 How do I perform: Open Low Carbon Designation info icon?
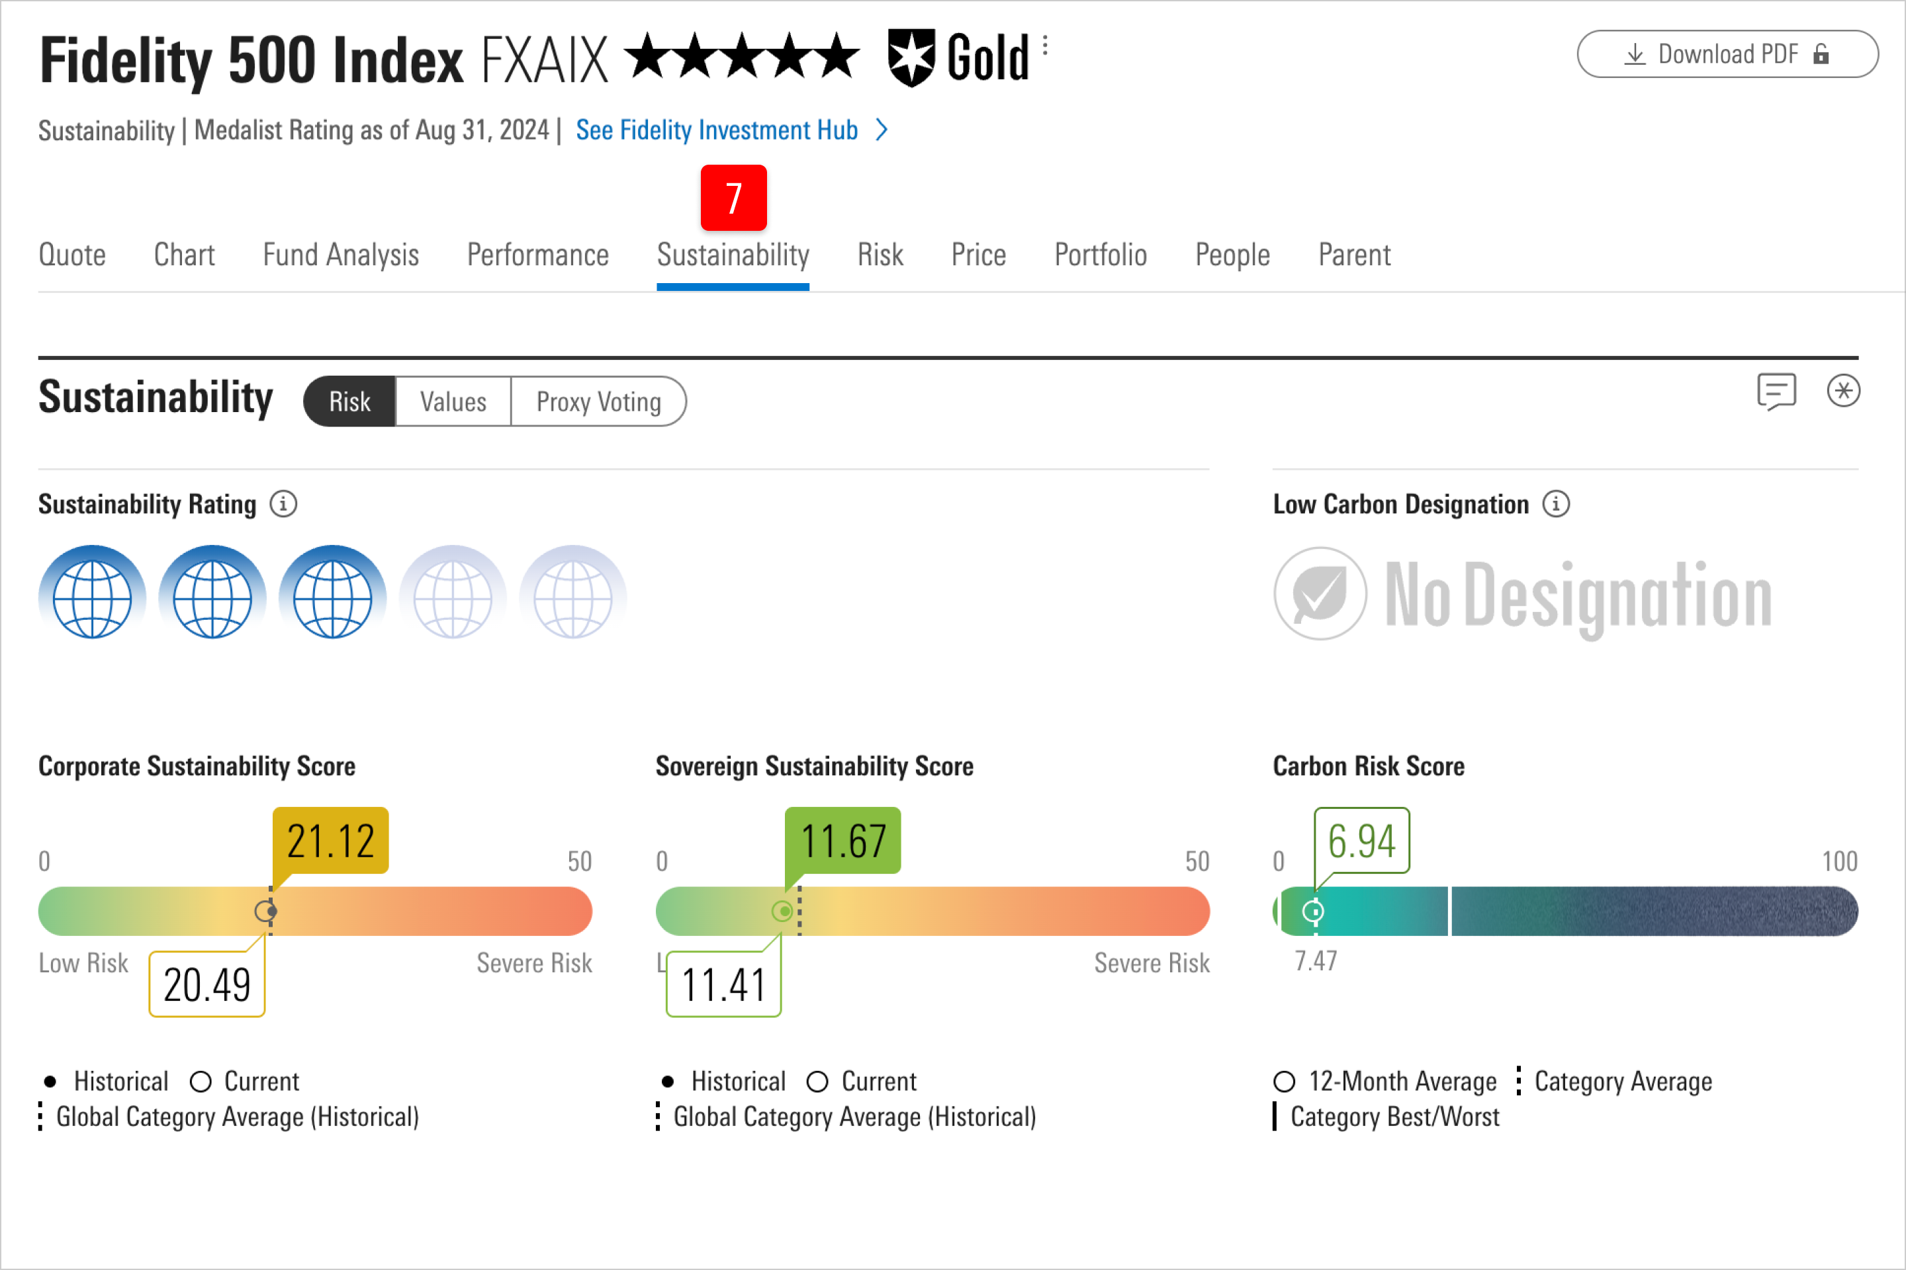(1555, 504)
